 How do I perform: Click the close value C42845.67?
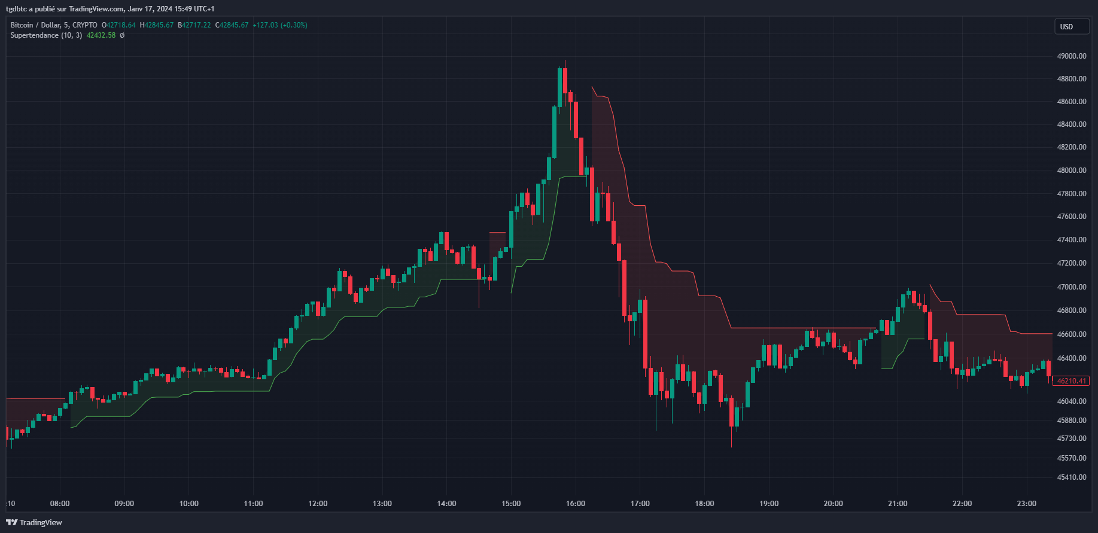(232, 25)
